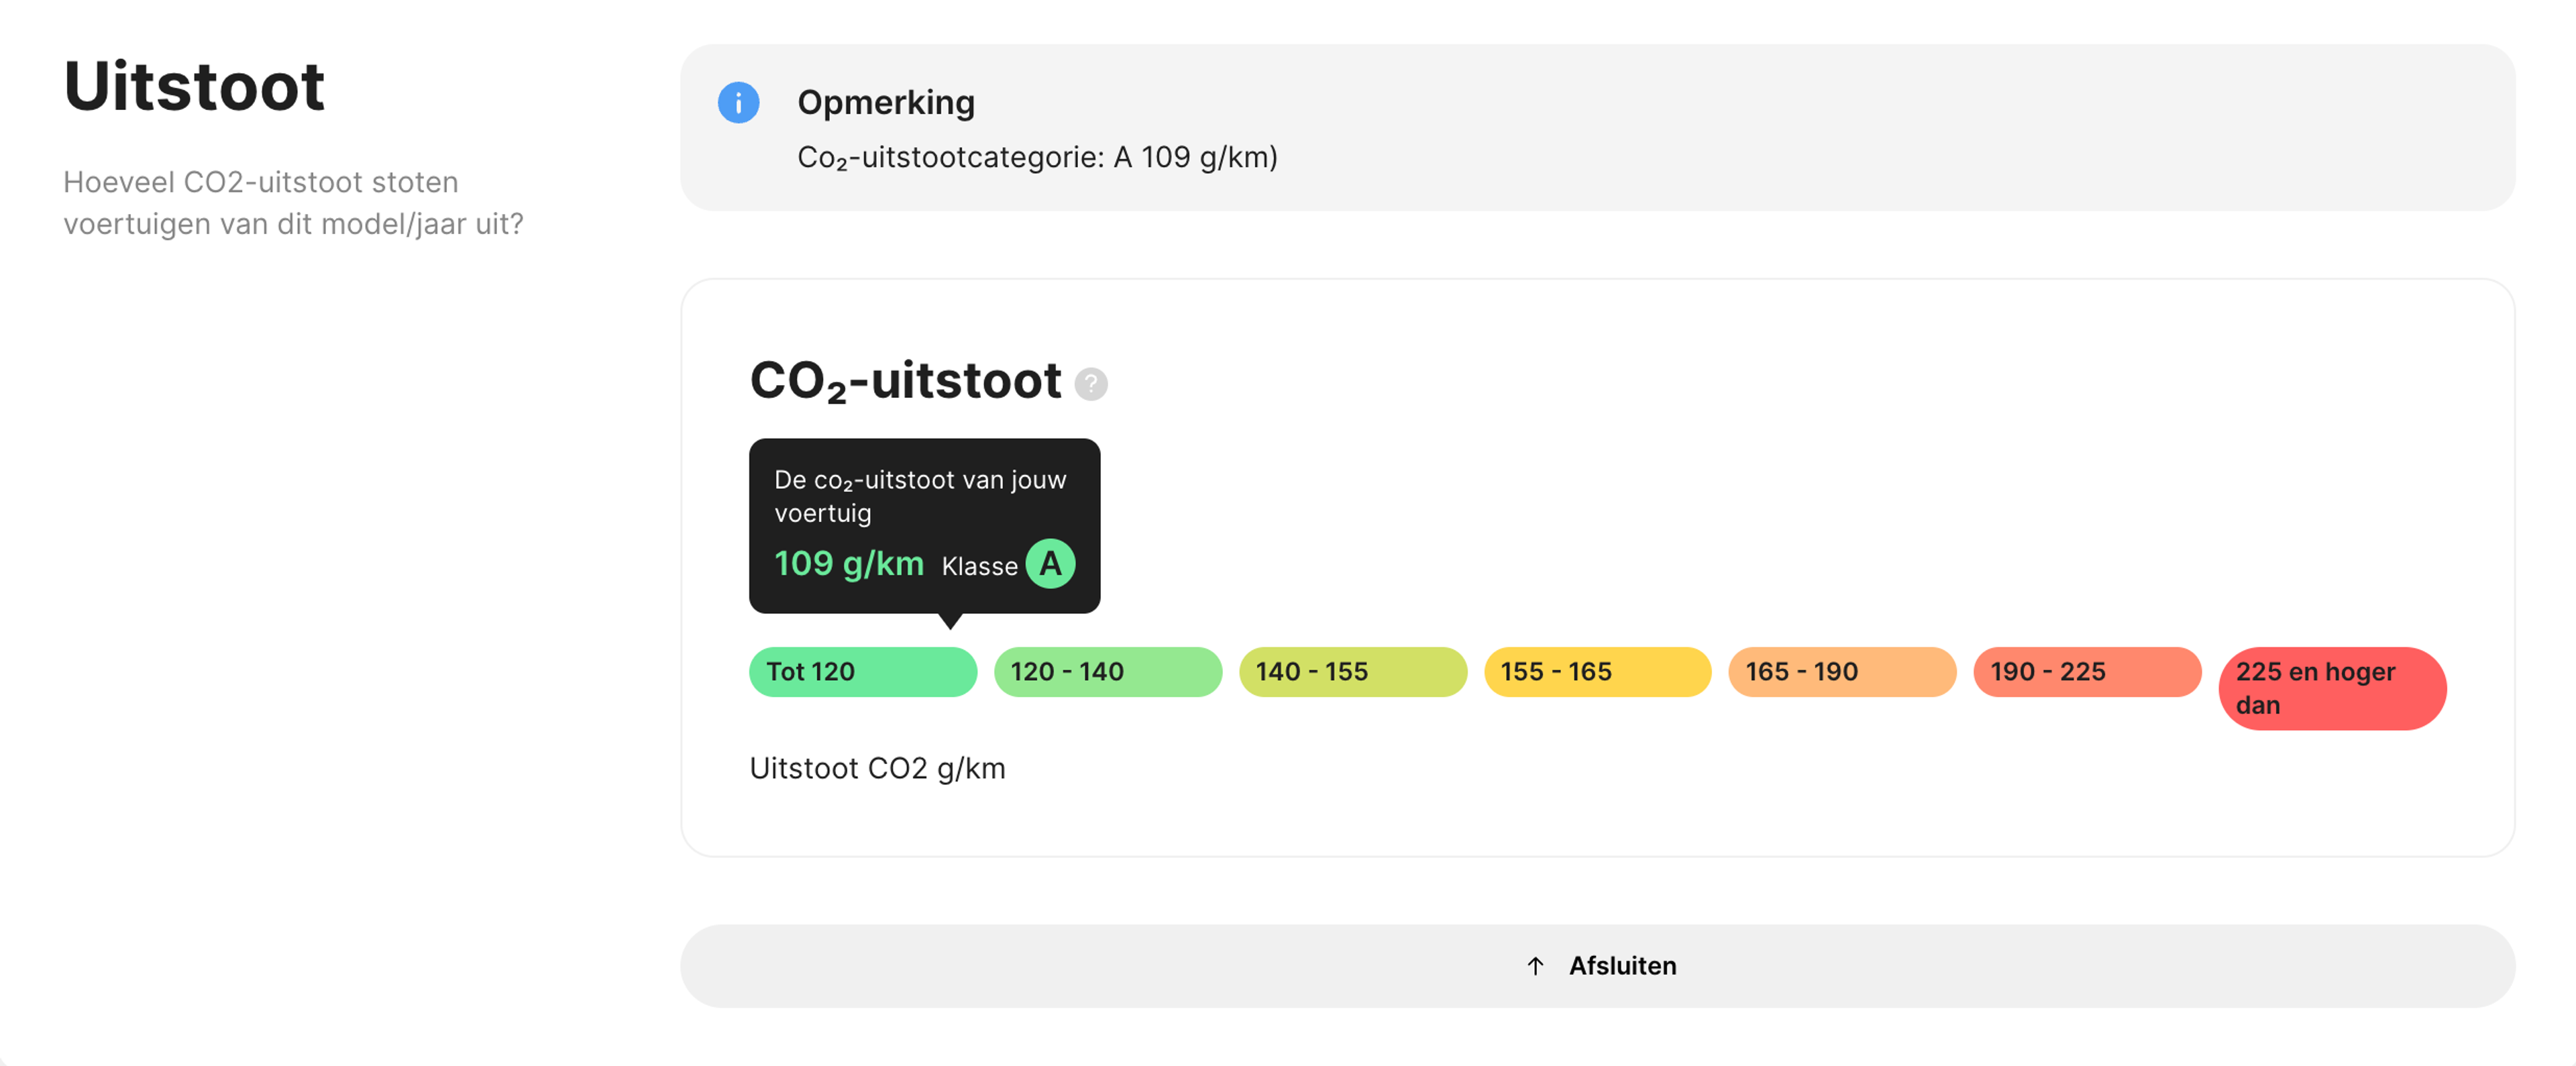Select the 140 - 155 emission range
Screen dimensions: 2576x1066
coord(1353,672)
